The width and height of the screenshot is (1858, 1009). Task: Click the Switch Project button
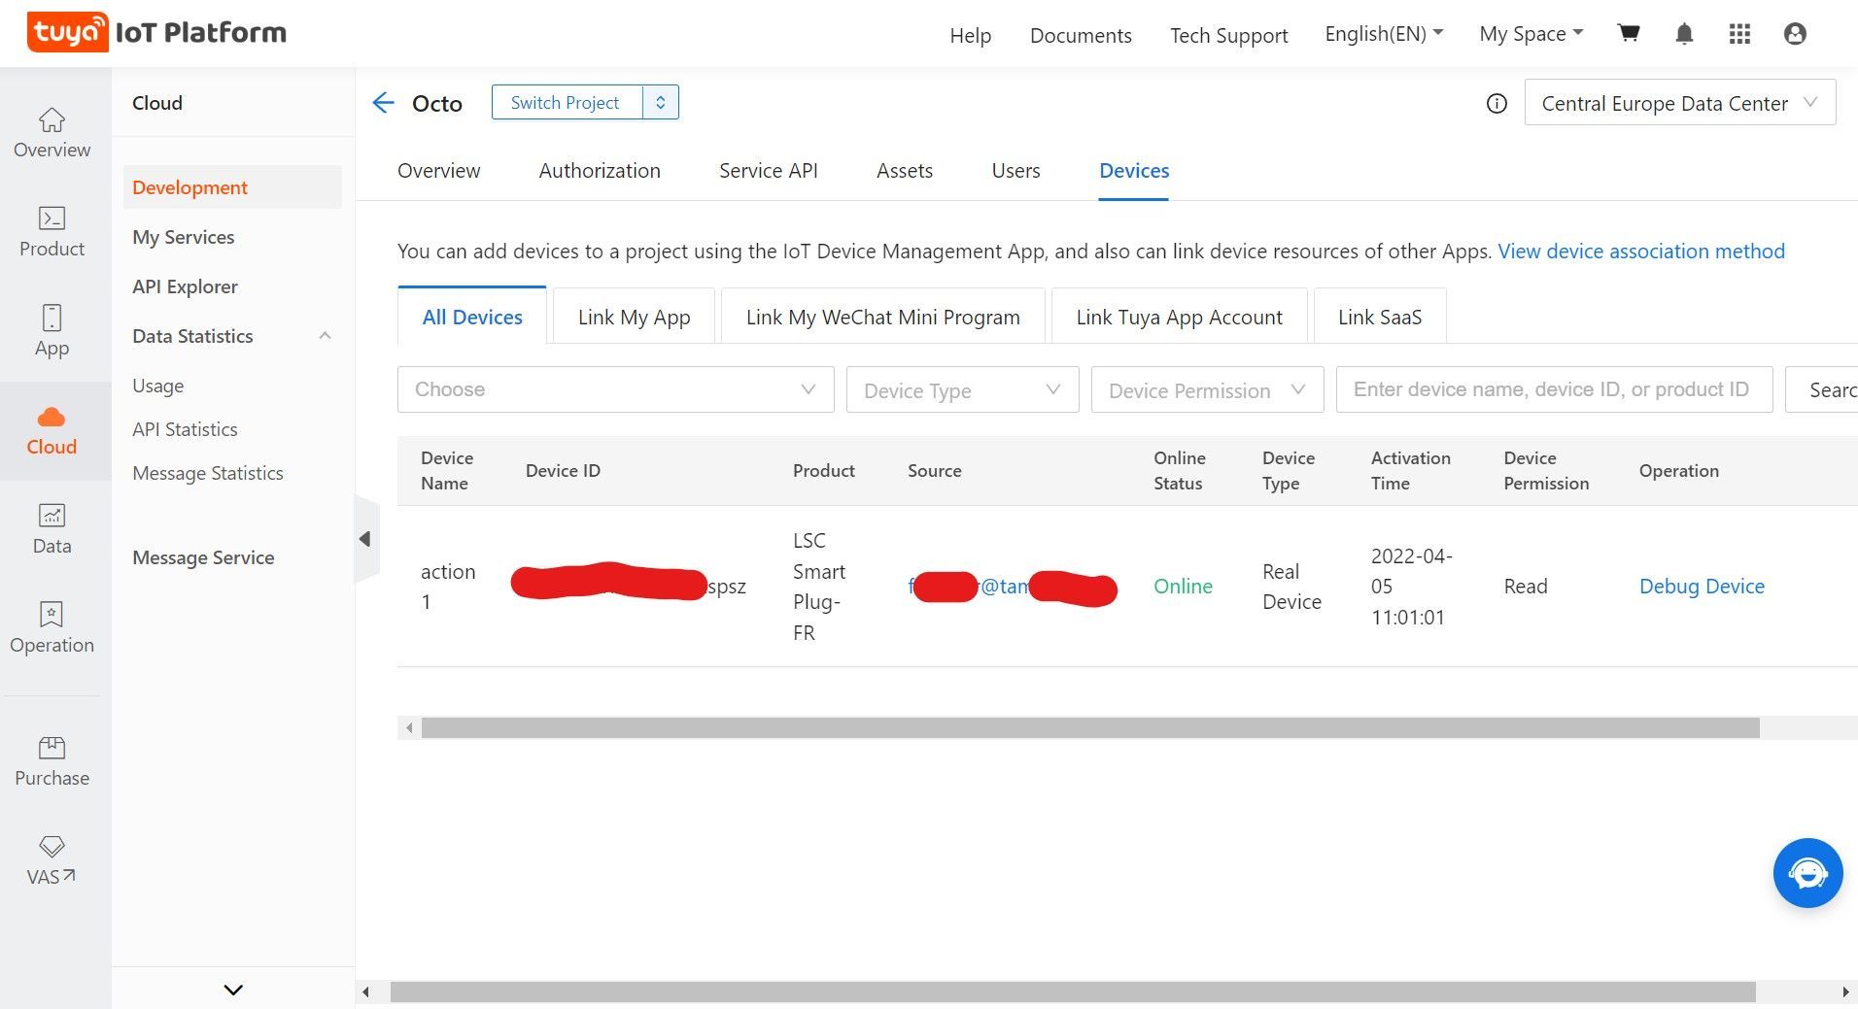(x=566, y=102)
